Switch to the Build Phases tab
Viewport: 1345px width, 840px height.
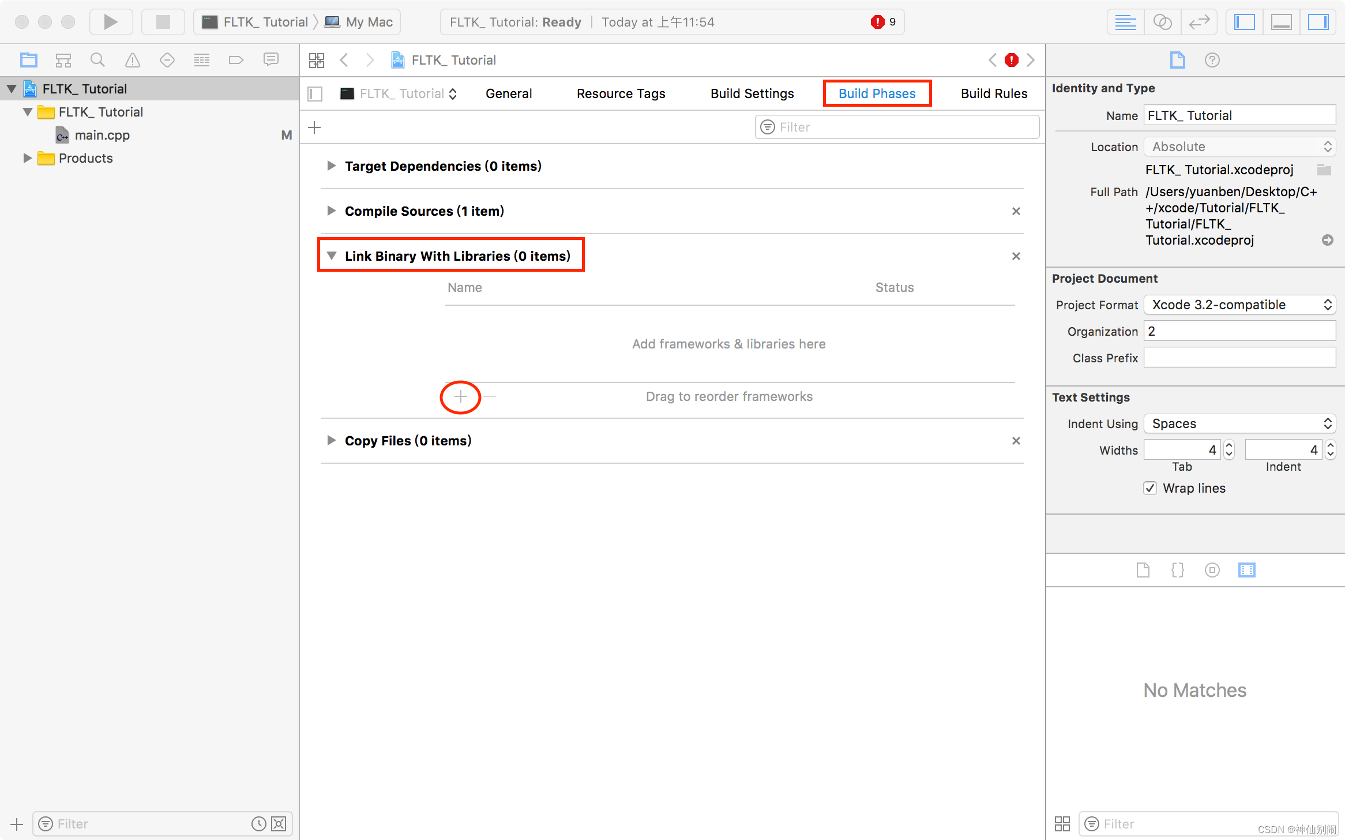[877, 93]
